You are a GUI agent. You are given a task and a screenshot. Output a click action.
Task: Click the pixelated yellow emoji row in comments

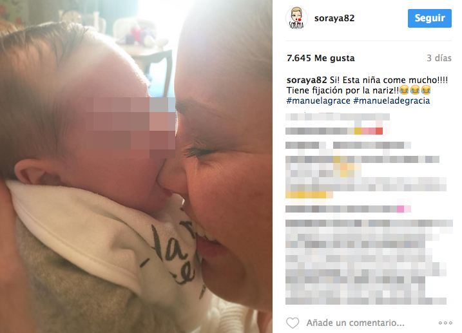(x=309, y=195)
